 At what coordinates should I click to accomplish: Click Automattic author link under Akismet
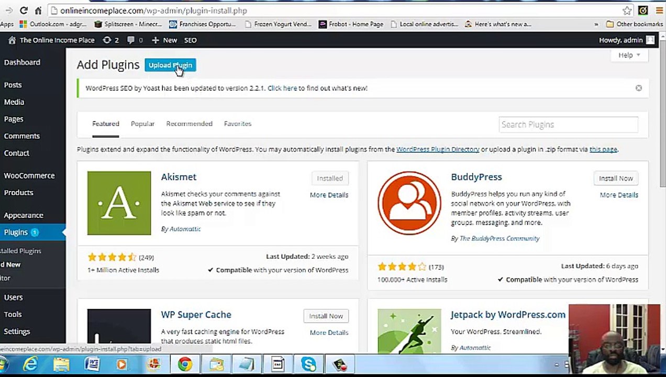[185, 229]
